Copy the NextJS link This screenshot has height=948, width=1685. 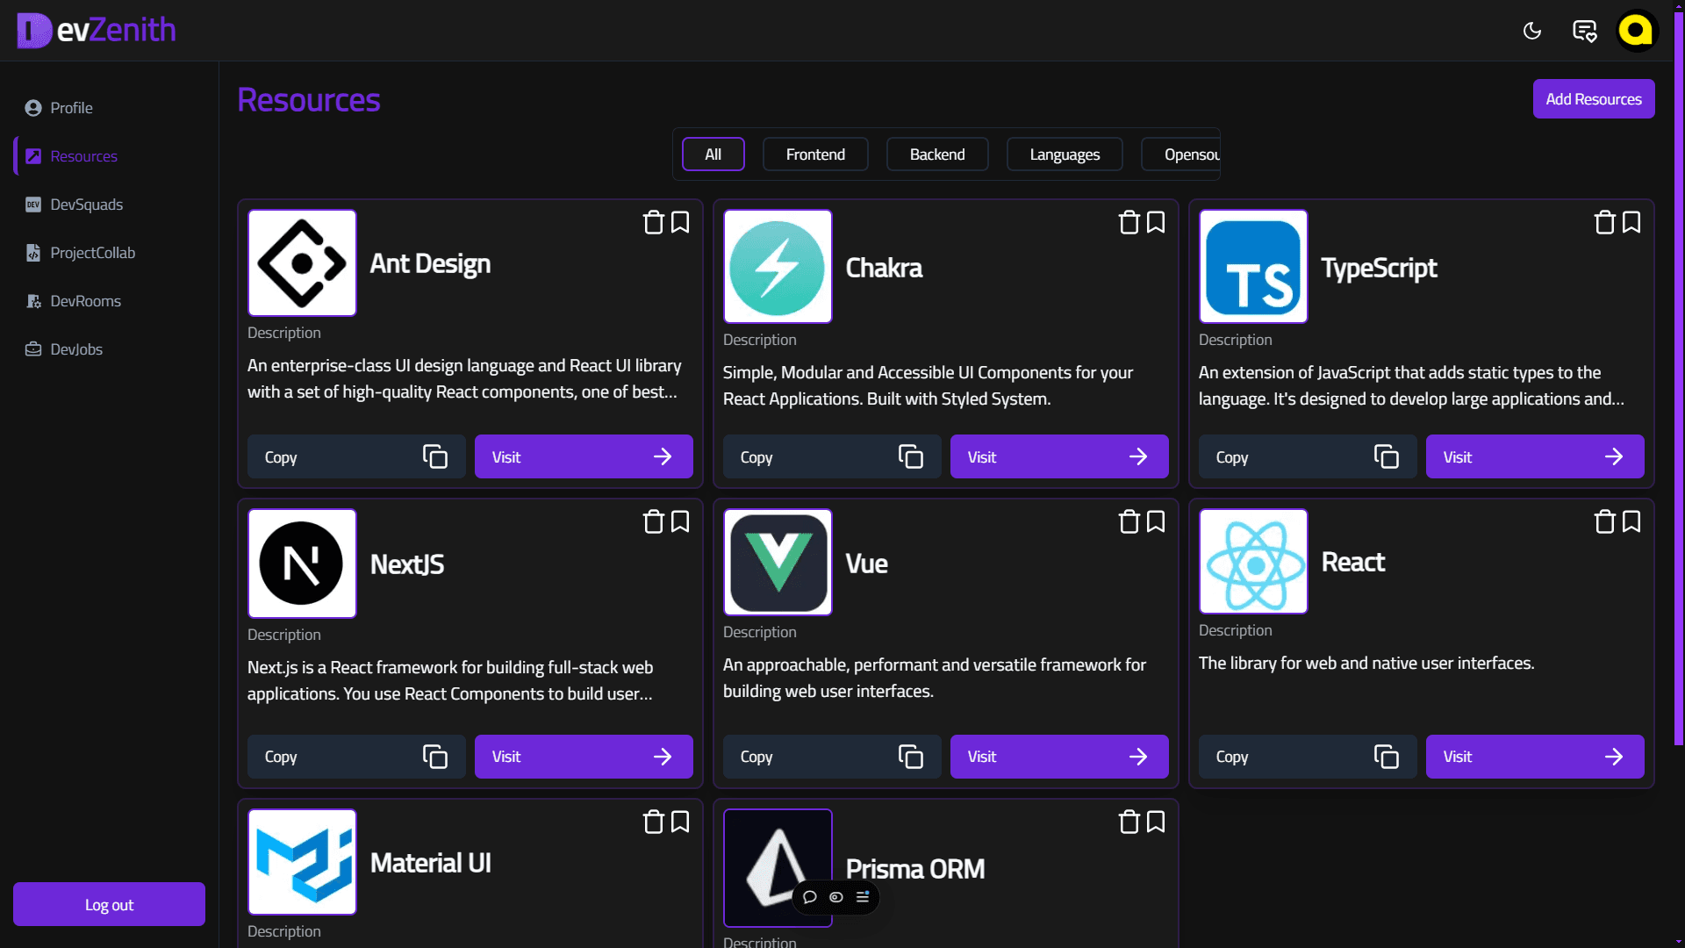356,757
